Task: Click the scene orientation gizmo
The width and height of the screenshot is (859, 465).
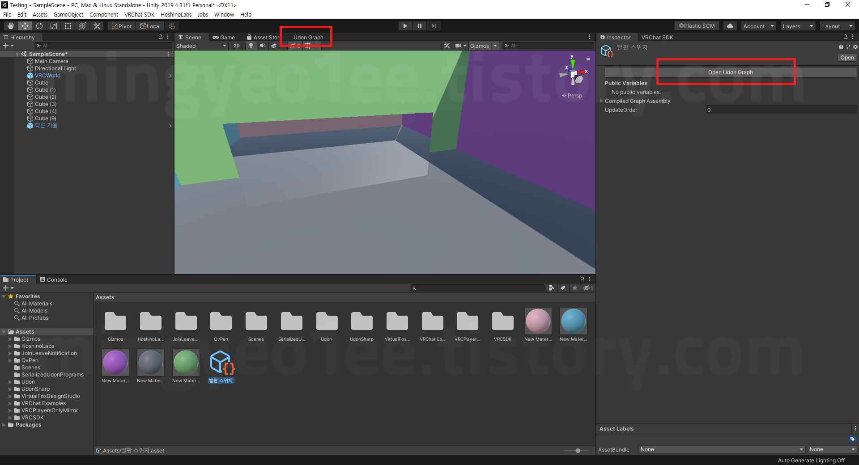Action: [574, 73]
